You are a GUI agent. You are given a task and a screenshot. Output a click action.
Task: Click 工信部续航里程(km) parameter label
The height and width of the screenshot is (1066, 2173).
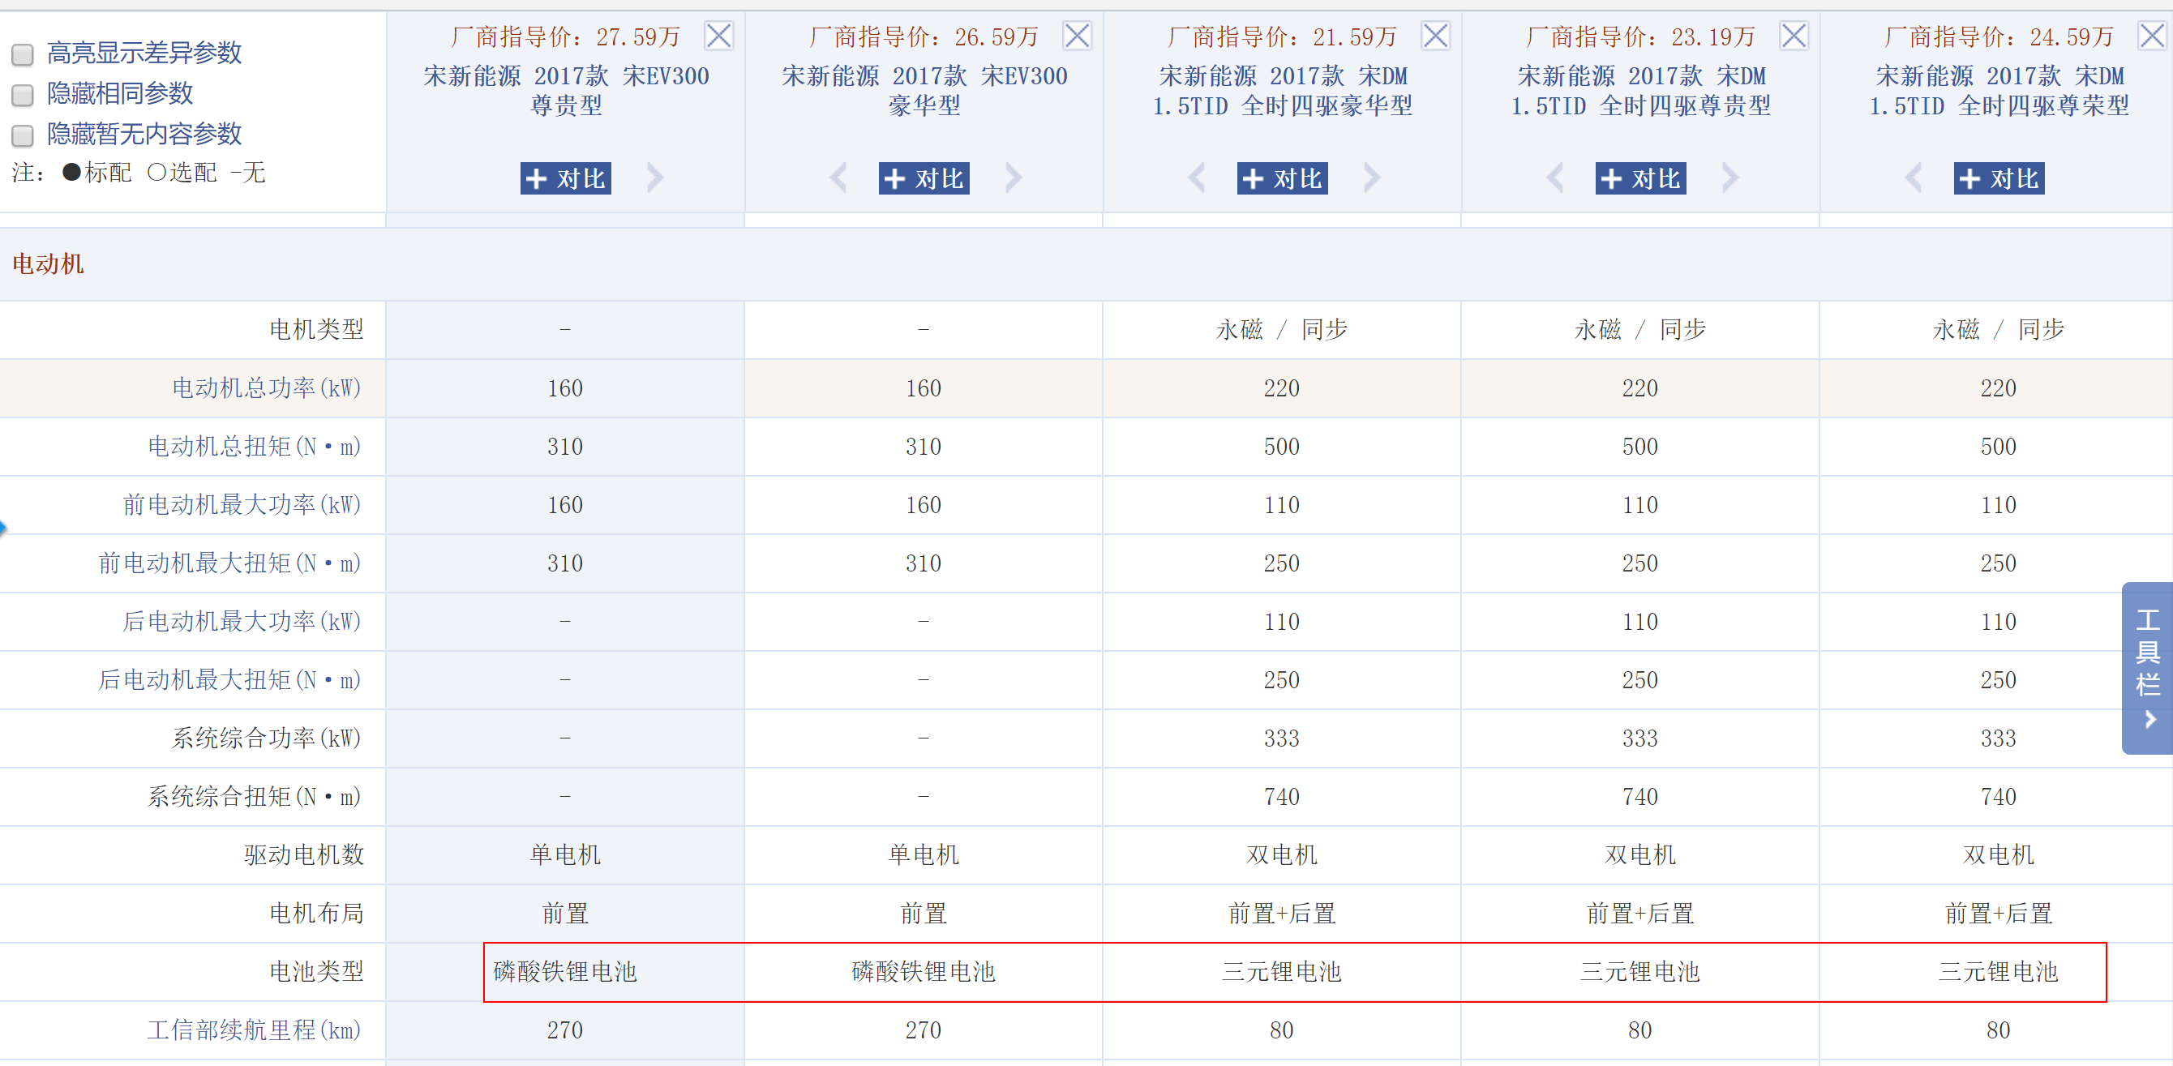point(255,1030)
